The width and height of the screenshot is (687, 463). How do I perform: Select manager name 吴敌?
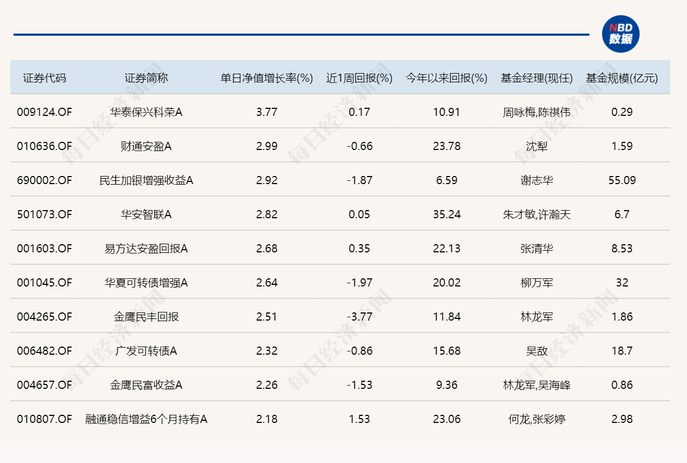[x=536, y=351]
